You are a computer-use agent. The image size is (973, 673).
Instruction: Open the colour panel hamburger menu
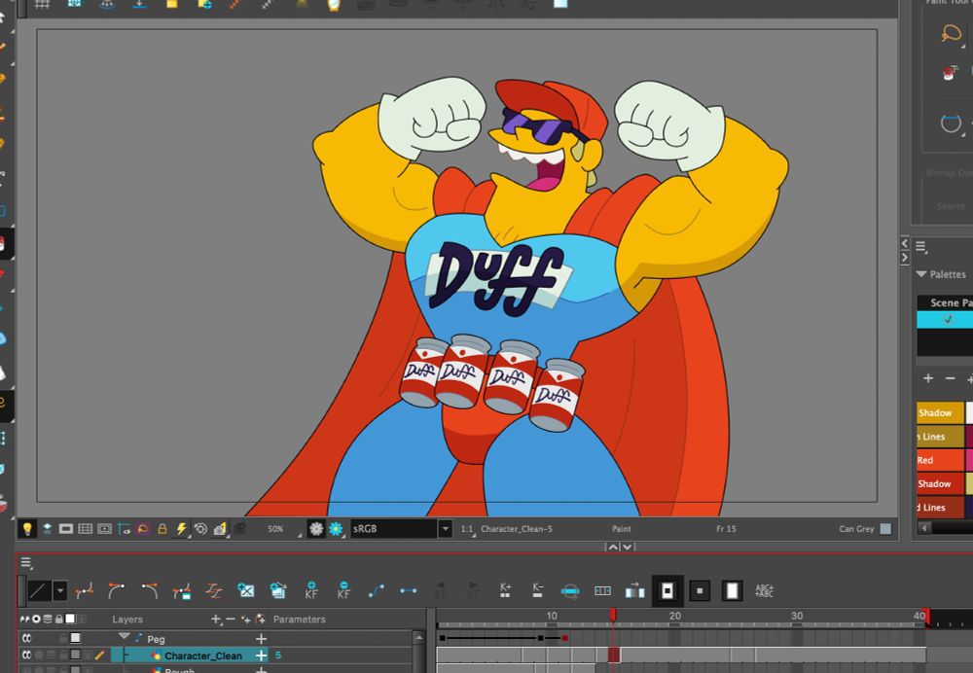(920, 247)
